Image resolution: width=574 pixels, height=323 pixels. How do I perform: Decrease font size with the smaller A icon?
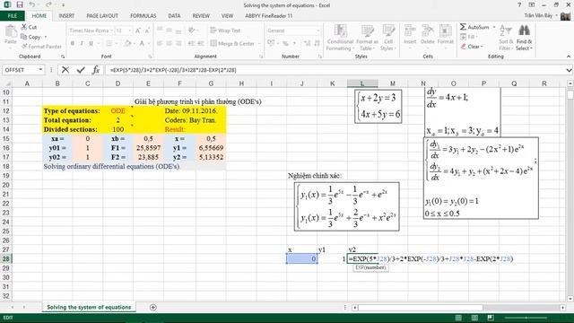click(147, 31)
